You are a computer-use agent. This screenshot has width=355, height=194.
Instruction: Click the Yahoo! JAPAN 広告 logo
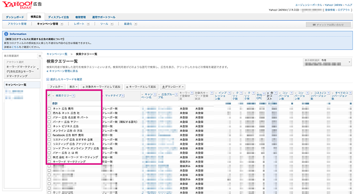(22, 5)
